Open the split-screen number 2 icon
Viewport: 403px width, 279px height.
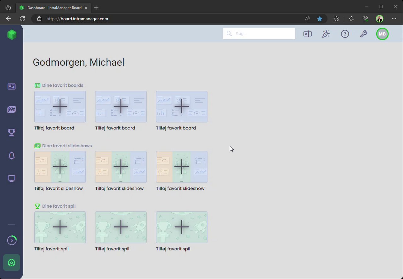pyautogui.click(x=308, y=34)
